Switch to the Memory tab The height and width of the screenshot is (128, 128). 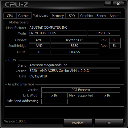58,16
